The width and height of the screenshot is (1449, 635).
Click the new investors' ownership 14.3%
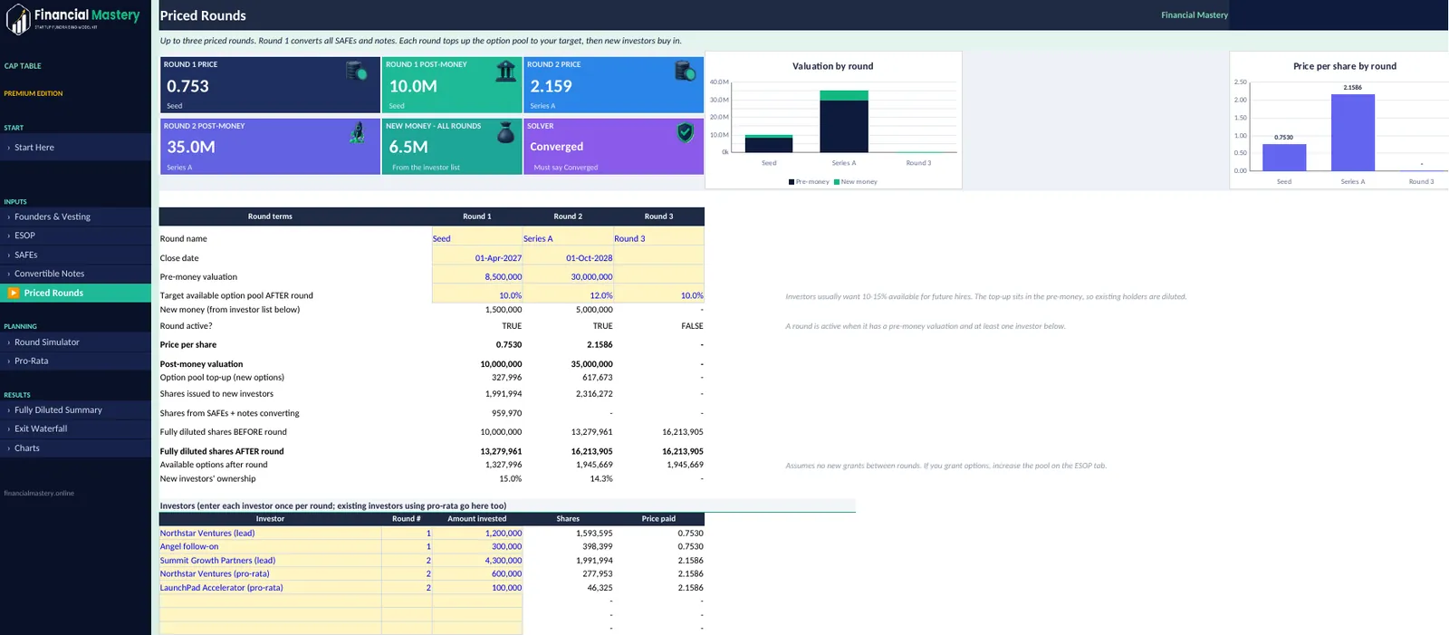(601, 479)
